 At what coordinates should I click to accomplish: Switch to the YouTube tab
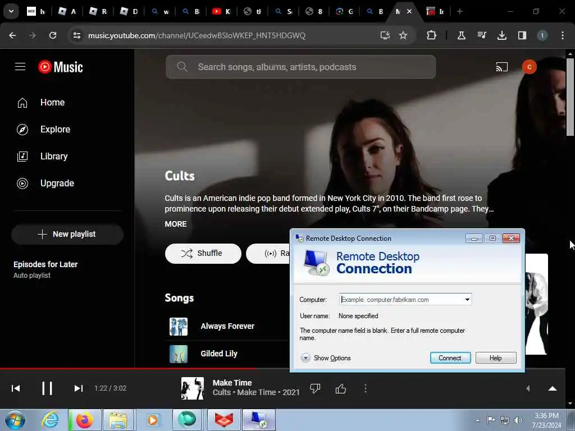click(221, 11)
